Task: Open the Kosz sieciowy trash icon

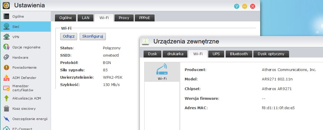Action: coord(6,109)
